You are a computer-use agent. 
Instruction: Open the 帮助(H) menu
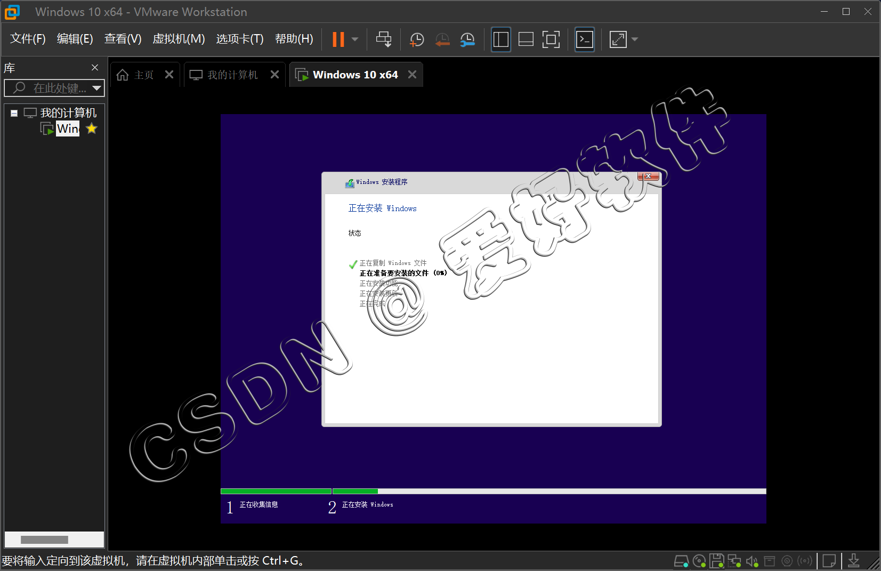(x=294, y=39)
